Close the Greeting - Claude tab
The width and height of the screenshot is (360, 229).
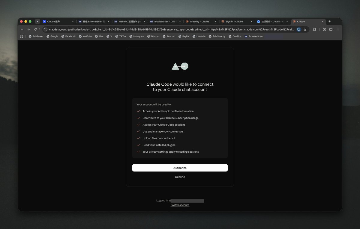(x=216, y=22)
